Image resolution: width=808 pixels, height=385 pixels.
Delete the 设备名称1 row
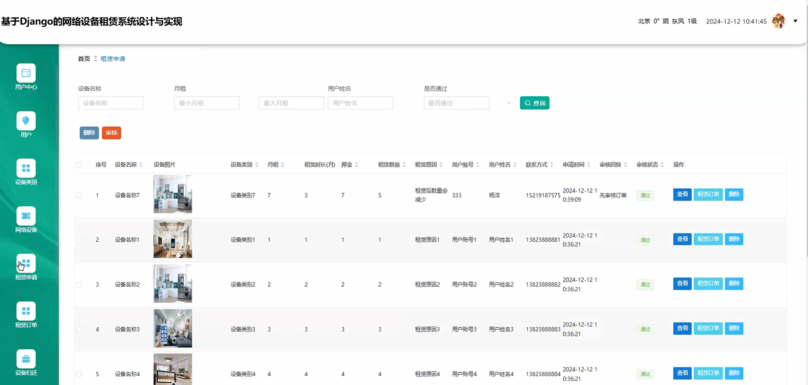(734, 239)
